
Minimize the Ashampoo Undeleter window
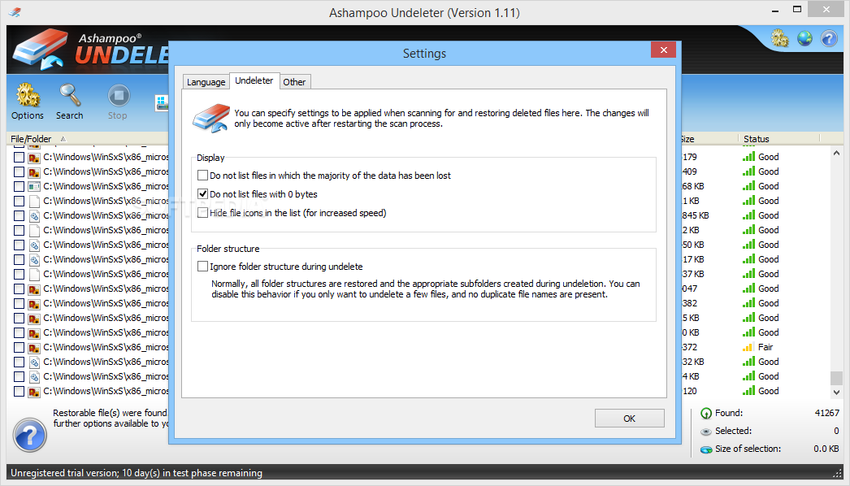(774, 9)
